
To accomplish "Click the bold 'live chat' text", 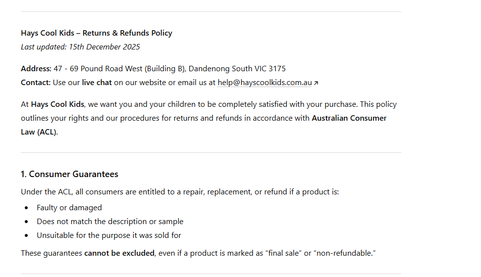I will [97, 83].
